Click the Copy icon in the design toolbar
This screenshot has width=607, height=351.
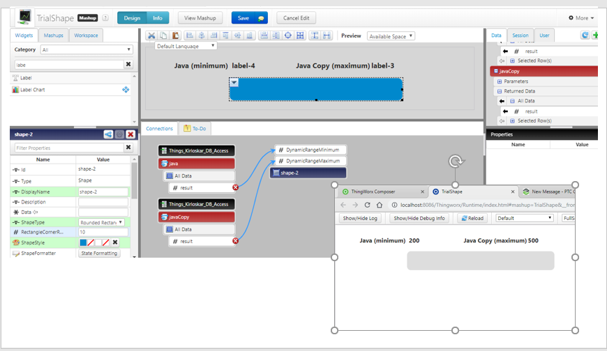coord(163,36)
